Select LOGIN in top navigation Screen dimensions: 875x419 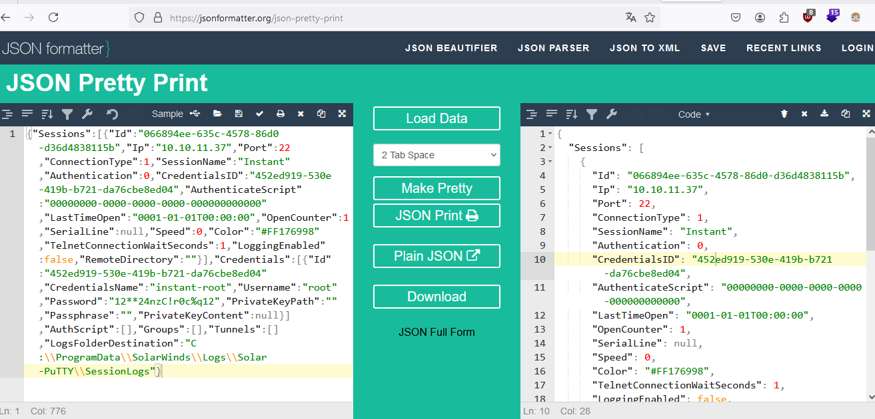[x=858, y=48]
